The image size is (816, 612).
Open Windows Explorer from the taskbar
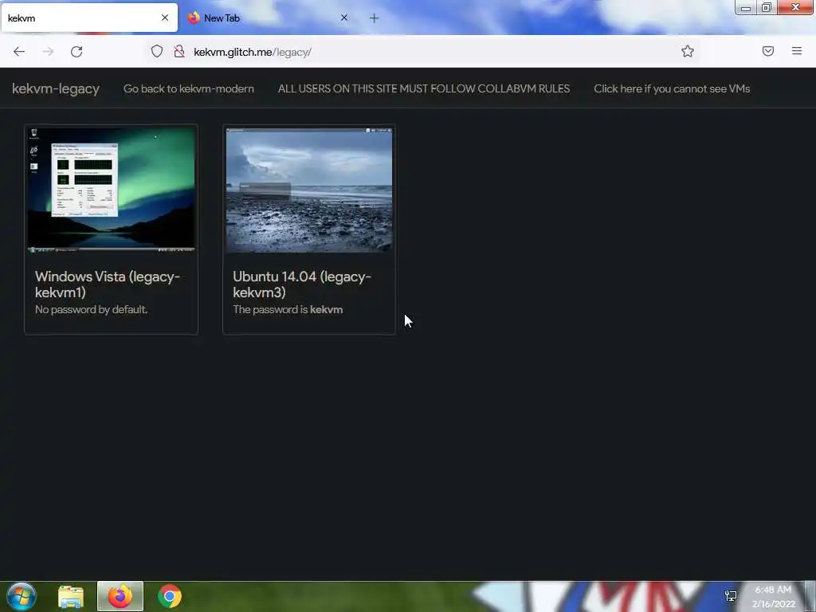71,597
